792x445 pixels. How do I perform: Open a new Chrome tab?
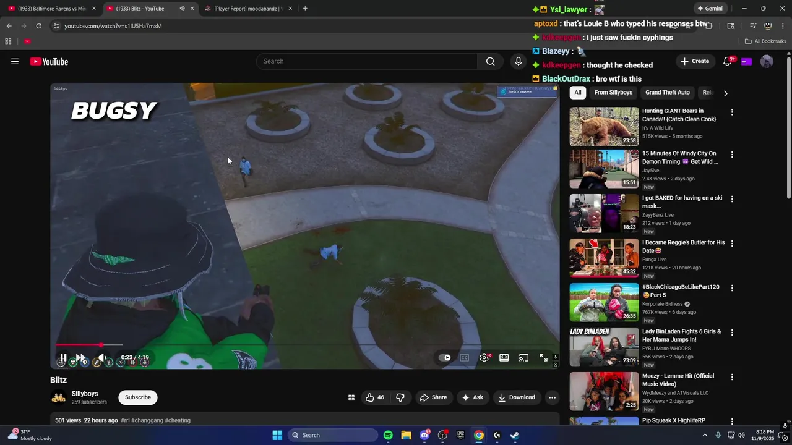305,9
